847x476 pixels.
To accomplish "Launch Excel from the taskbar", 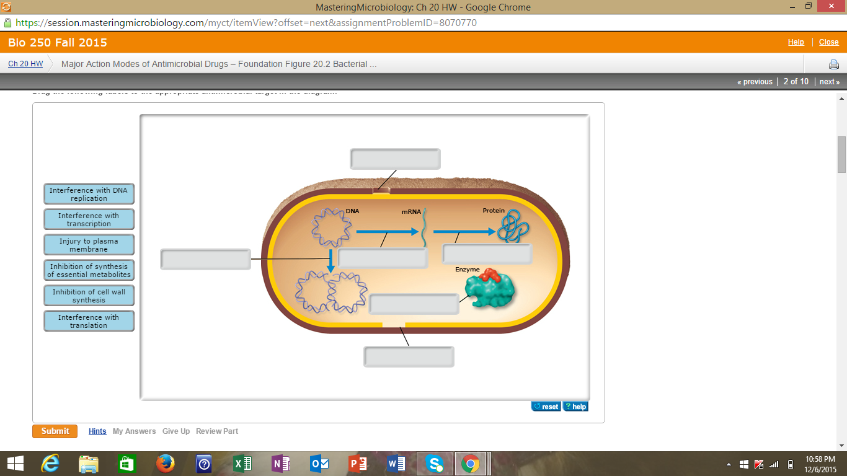I will pos(242,463).
